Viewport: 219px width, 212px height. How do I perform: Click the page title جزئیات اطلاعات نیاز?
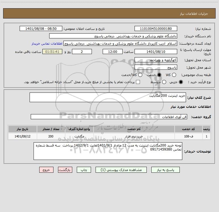(x=194, y=14)
